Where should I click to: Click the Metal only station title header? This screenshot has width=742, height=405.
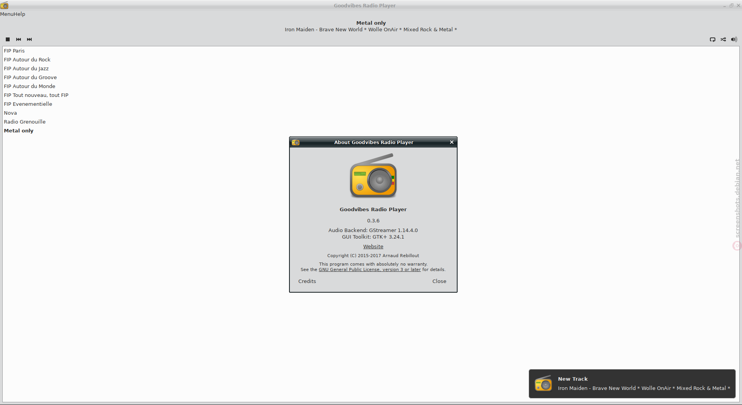371,23
